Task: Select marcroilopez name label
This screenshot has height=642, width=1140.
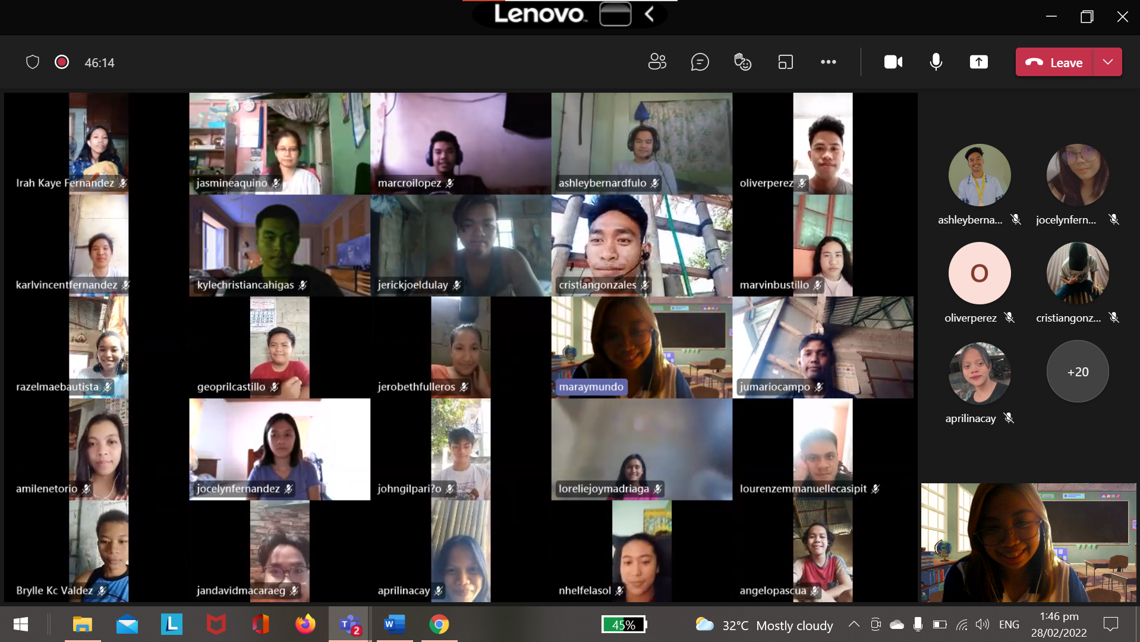Action: 410,183
